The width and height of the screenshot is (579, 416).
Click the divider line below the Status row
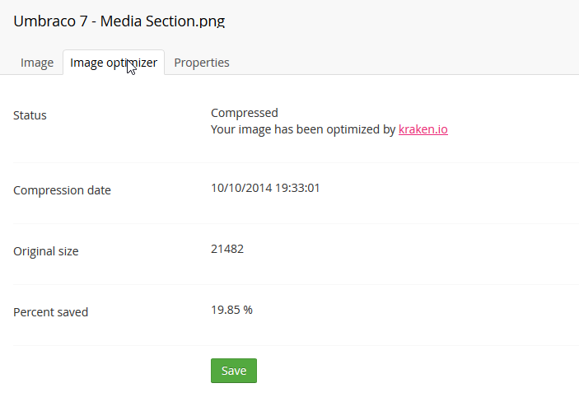[297, 162]
